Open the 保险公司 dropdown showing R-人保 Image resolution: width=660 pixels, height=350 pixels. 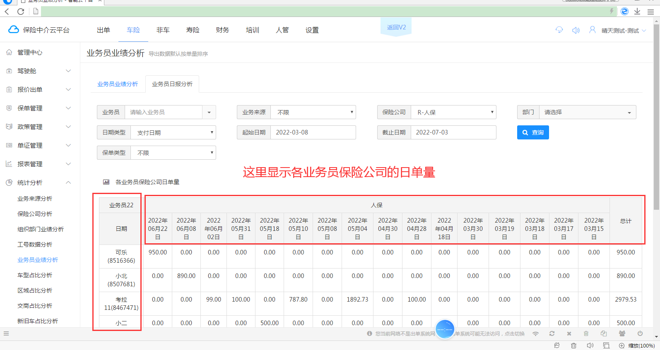click(453, 112)
